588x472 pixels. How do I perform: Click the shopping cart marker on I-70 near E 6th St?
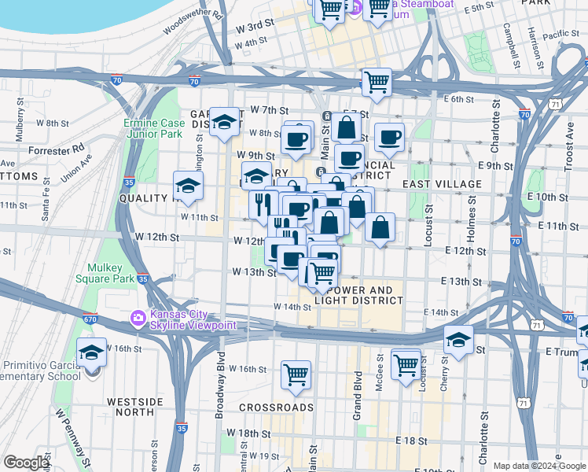(377, 83)
